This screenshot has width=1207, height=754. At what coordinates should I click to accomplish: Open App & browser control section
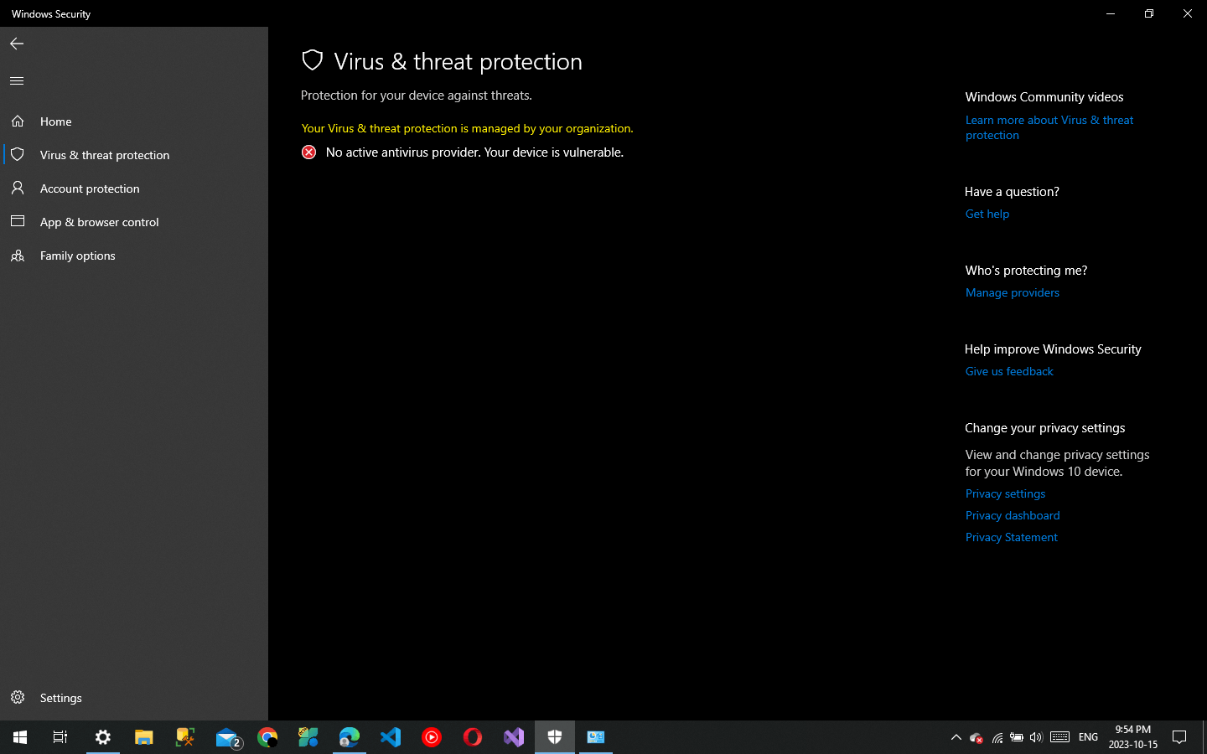pyautogui.click(x=134, y=222)
